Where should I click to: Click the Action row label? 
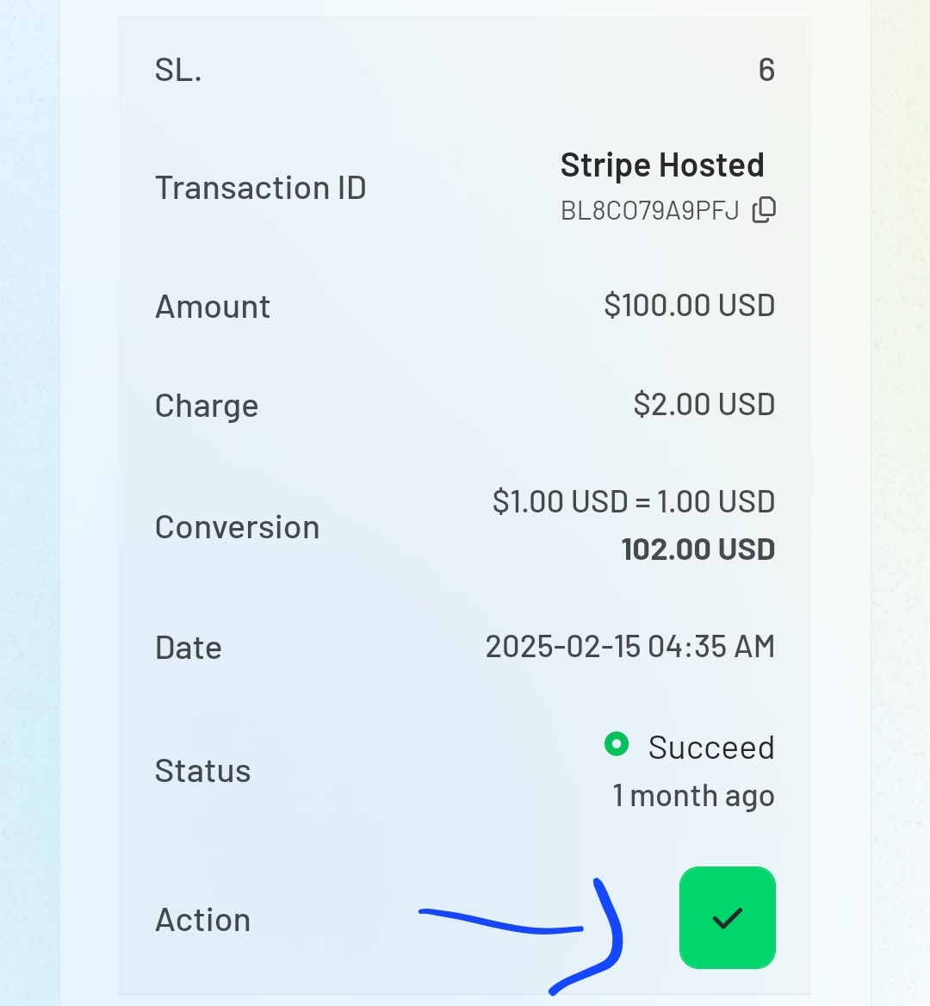click(x=202, y=920)
